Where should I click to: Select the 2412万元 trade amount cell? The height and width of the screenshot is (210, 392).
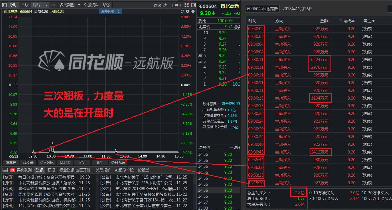pyautogui.click(x=320, y=152)
